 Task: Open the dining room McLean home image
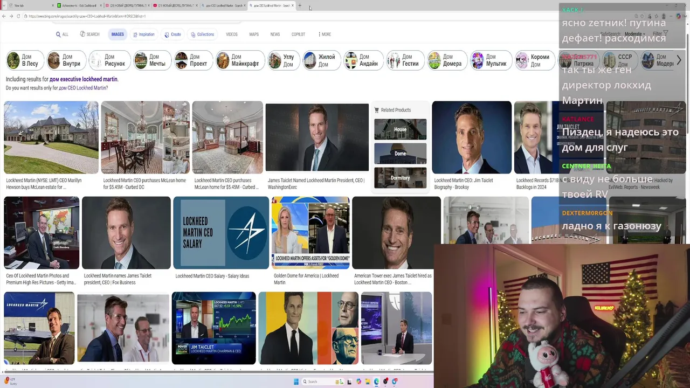145,137
